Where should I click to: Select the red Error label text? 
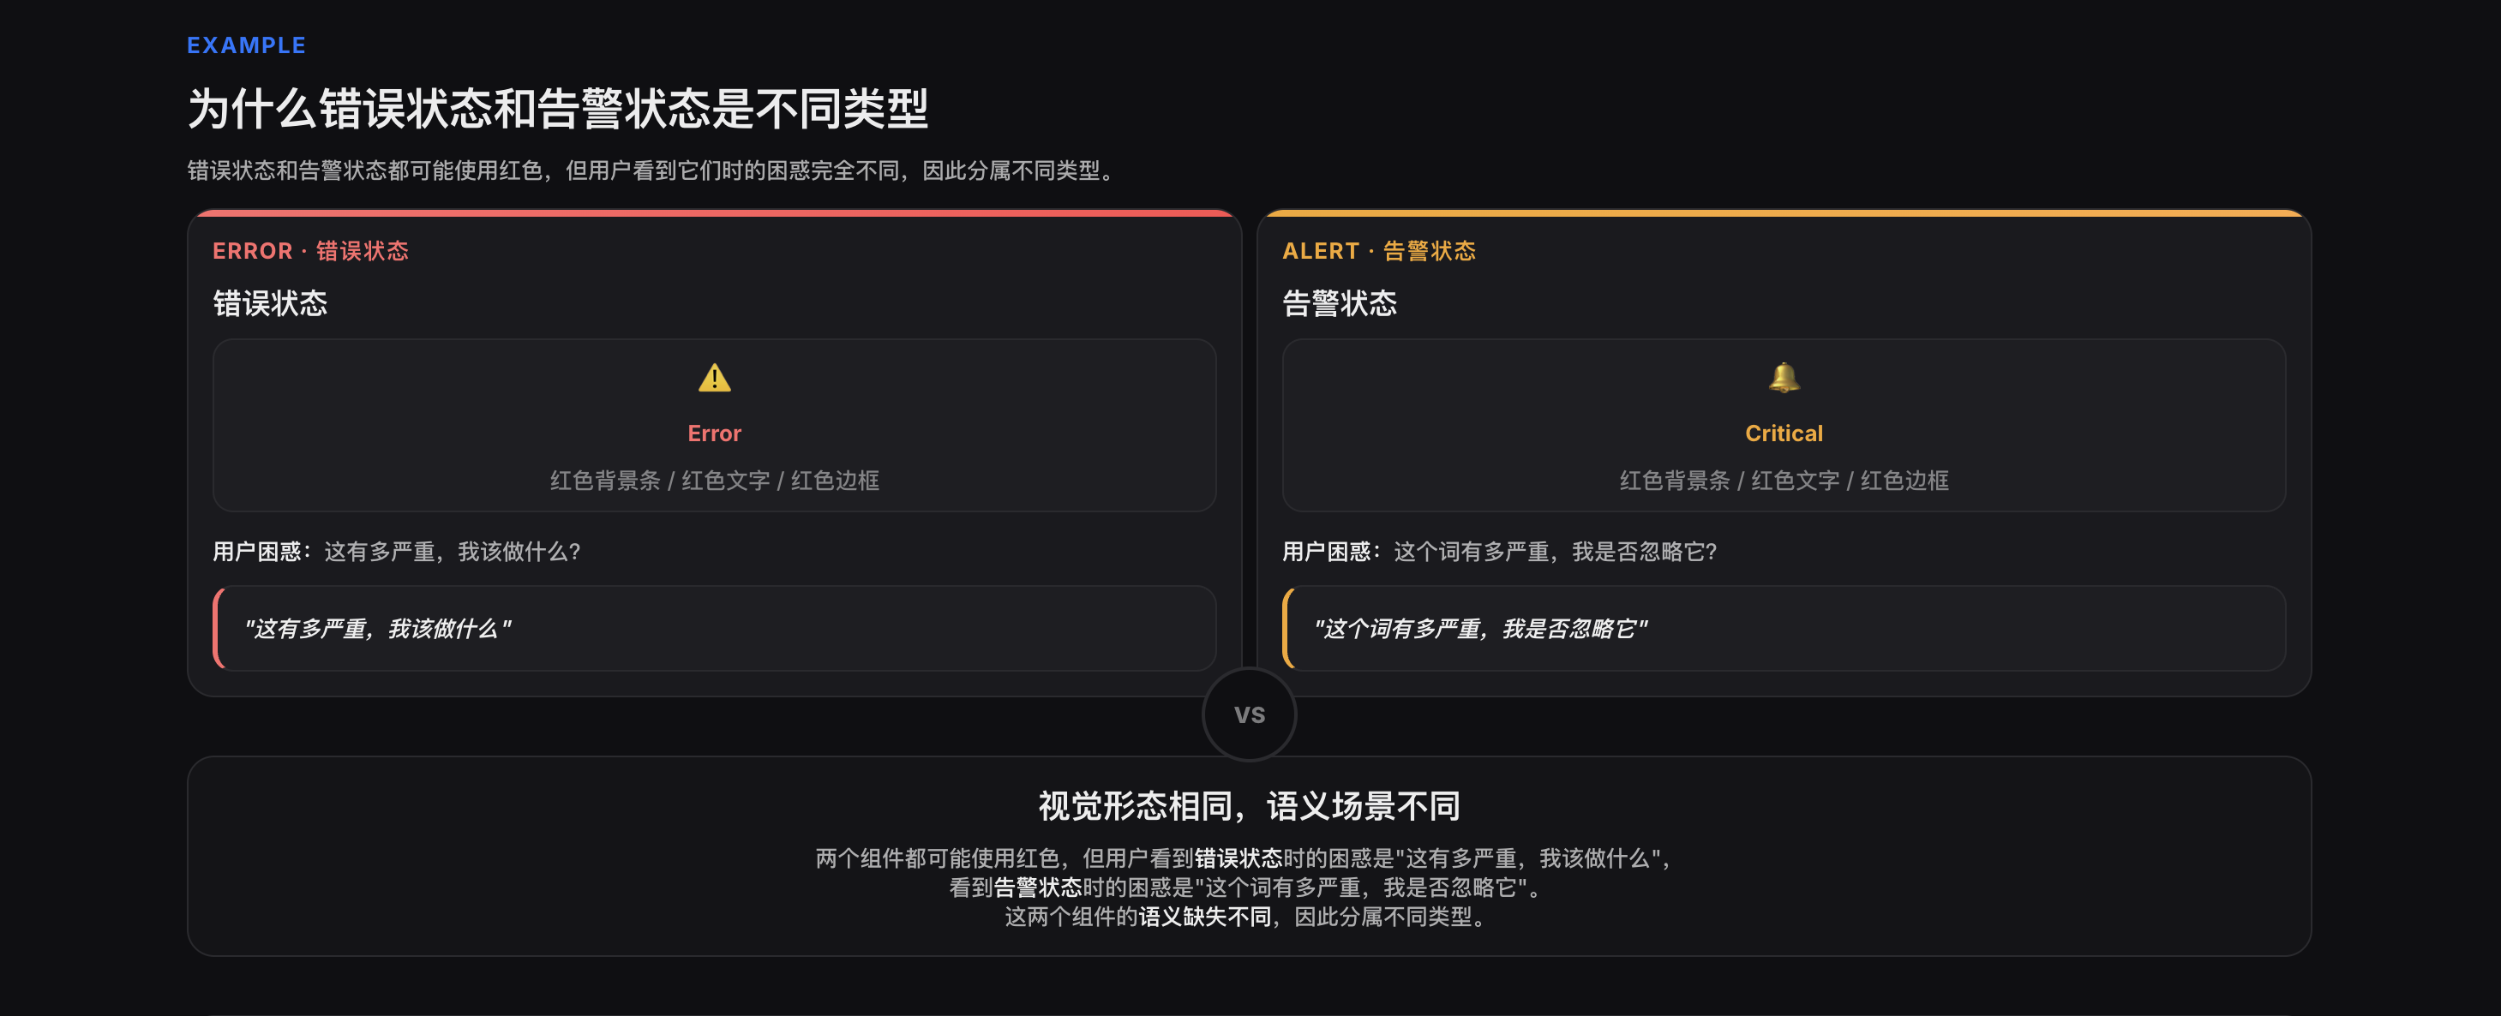(715, 433)
